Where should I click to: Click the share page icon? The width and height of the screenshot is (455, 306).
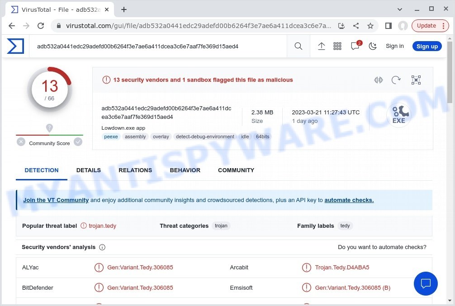click(356, 26)
